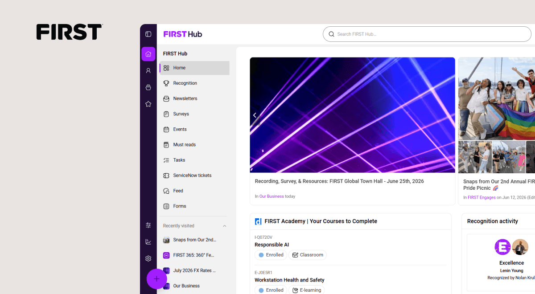Click course code I-Q072OV
The height and width of the screenshot is (294, 535).
pyautogui.click(x=263, y=237)
